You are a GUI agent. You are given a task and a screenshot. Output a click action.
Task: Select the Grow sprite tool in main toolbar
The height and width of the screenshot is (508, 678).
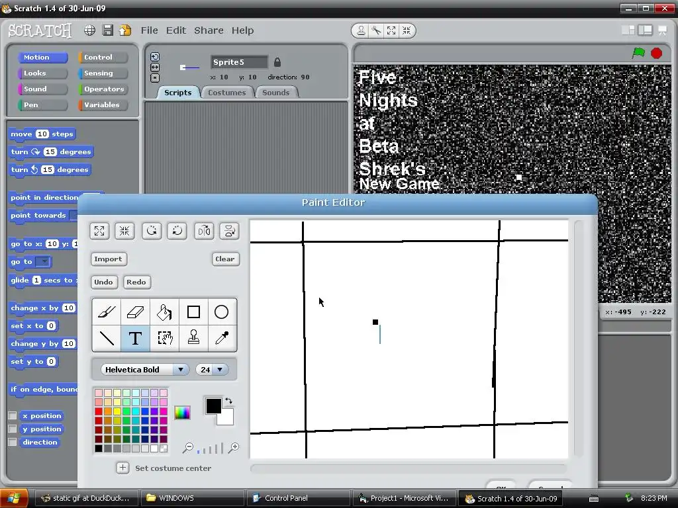point(391,30)
